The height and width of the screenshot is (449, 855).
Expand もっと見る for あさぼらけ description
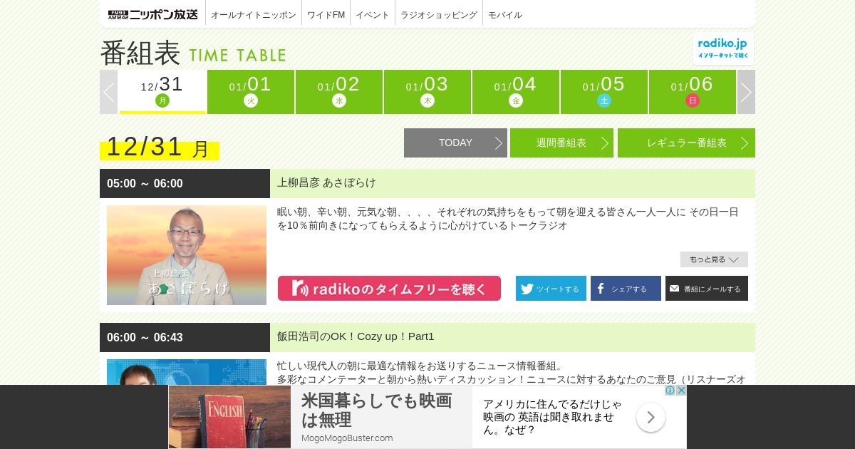pyautogui.click(x=714, y=259)
